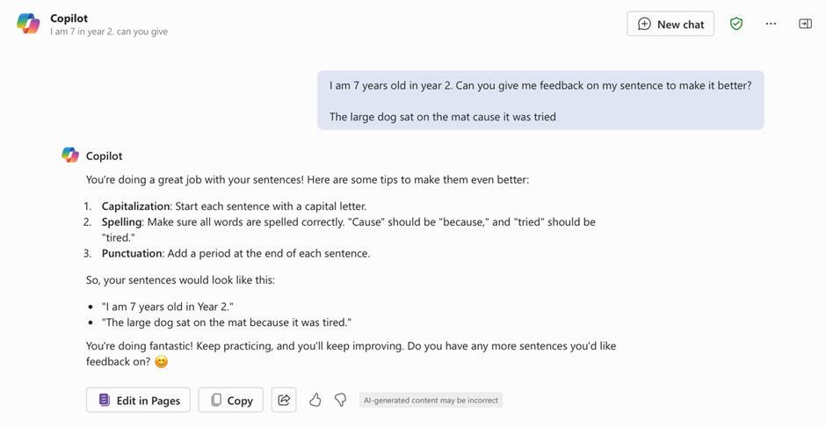This screenshot has height=427, width=826.
Task: Click the share response icon
Action: coord(284,400)
